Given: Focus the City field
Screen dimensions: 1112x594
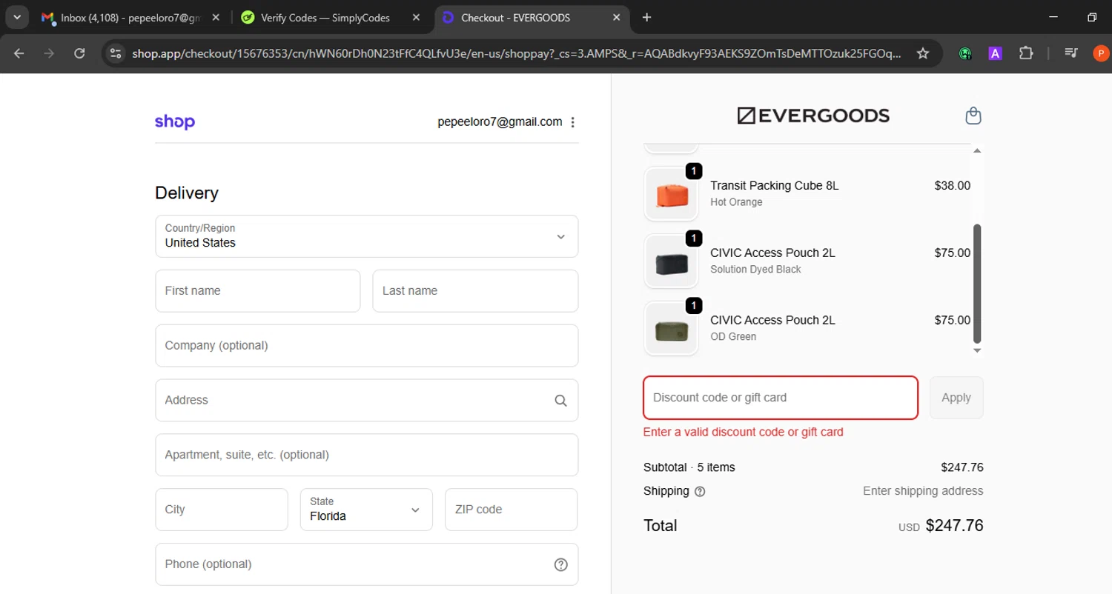Looking at the screenshot, I should (221, 510).
